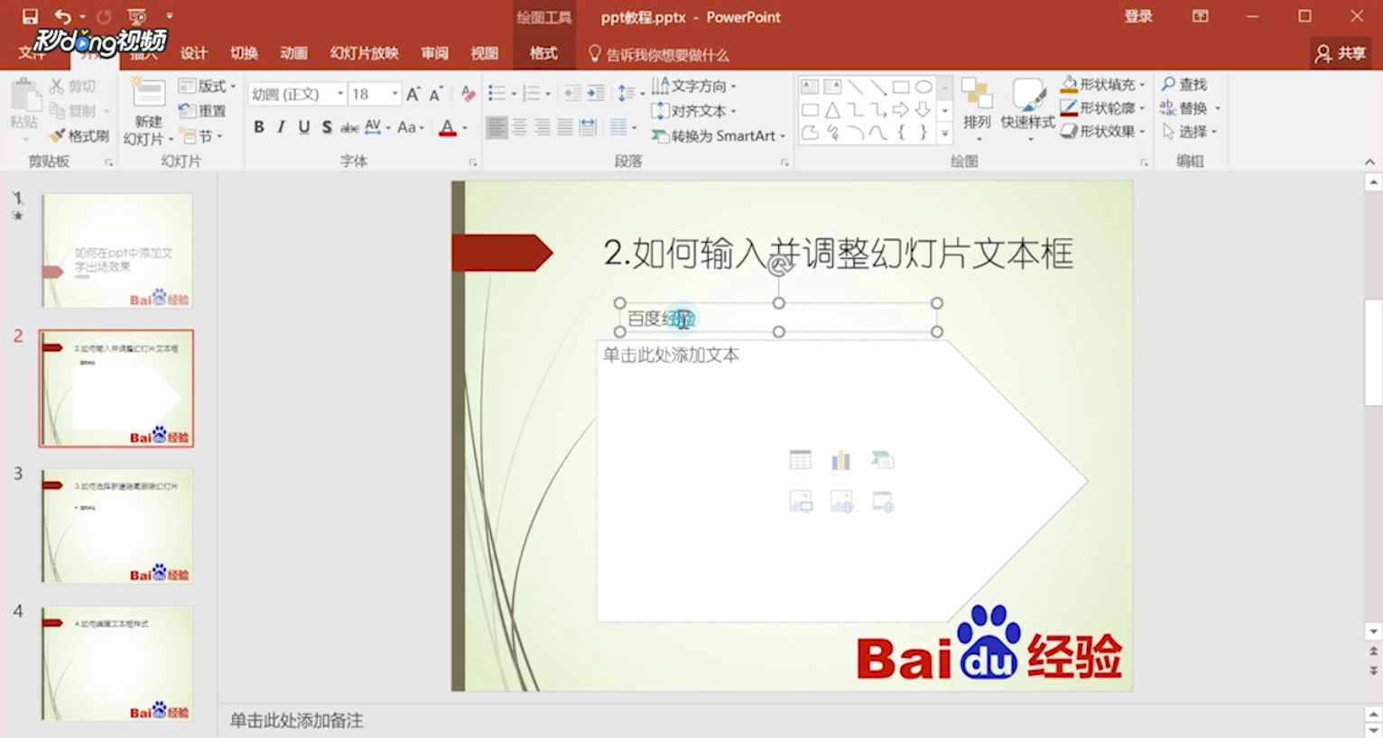Viewport: 1383px width, 738px height.
Task: Open the font name dropdown 幼圆 (正文)
Action: click(x=340, y=94)
